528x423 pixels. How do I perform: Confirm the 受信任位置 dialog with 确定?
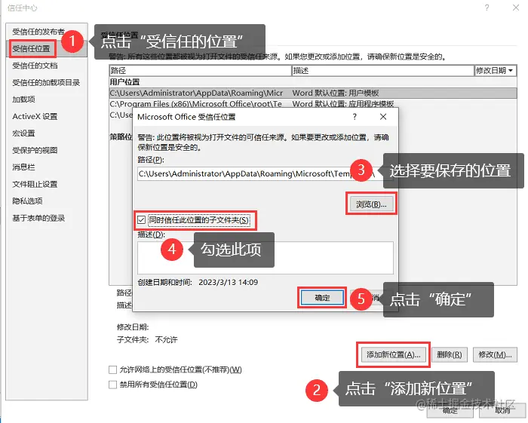(322, 298)
